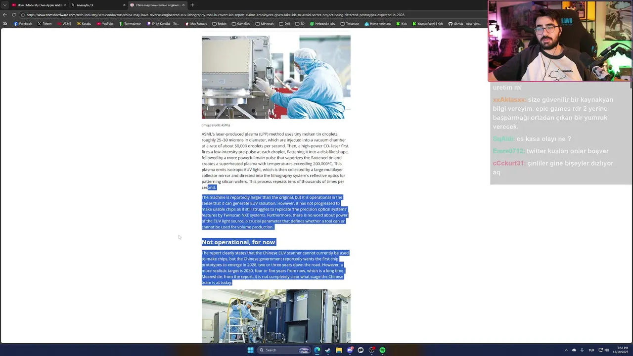Open the taskbar app between Discord and OBS
633x356 pixels.
[361, 350]
